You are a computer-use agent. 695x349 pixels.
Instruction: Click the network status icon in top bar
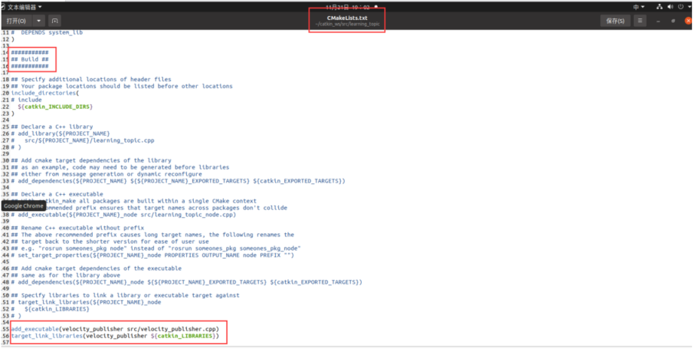(660, 7)
